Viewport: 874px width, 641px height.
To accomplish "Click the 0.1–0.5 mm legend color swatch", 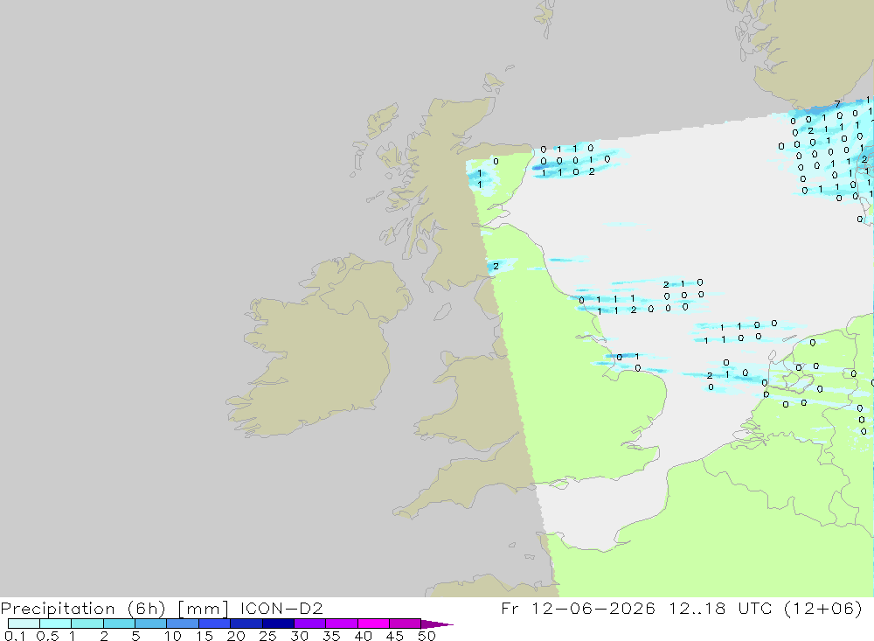I will tap(24, 624).
